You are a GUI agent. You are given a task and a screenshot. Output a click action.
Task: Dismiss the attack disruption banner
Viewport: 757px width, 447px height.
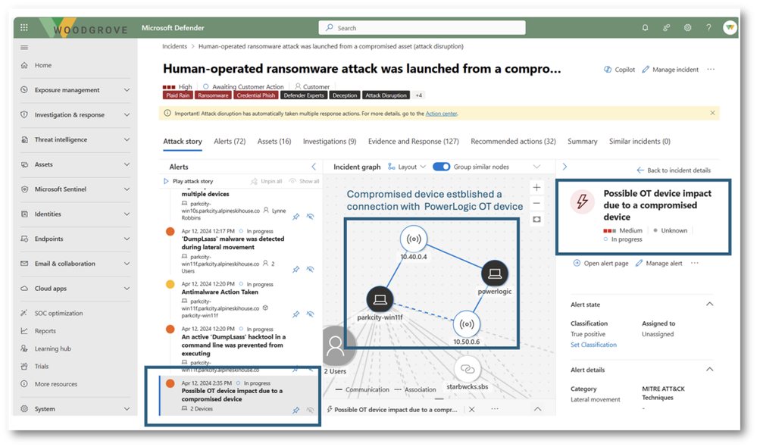click(712, 113)
